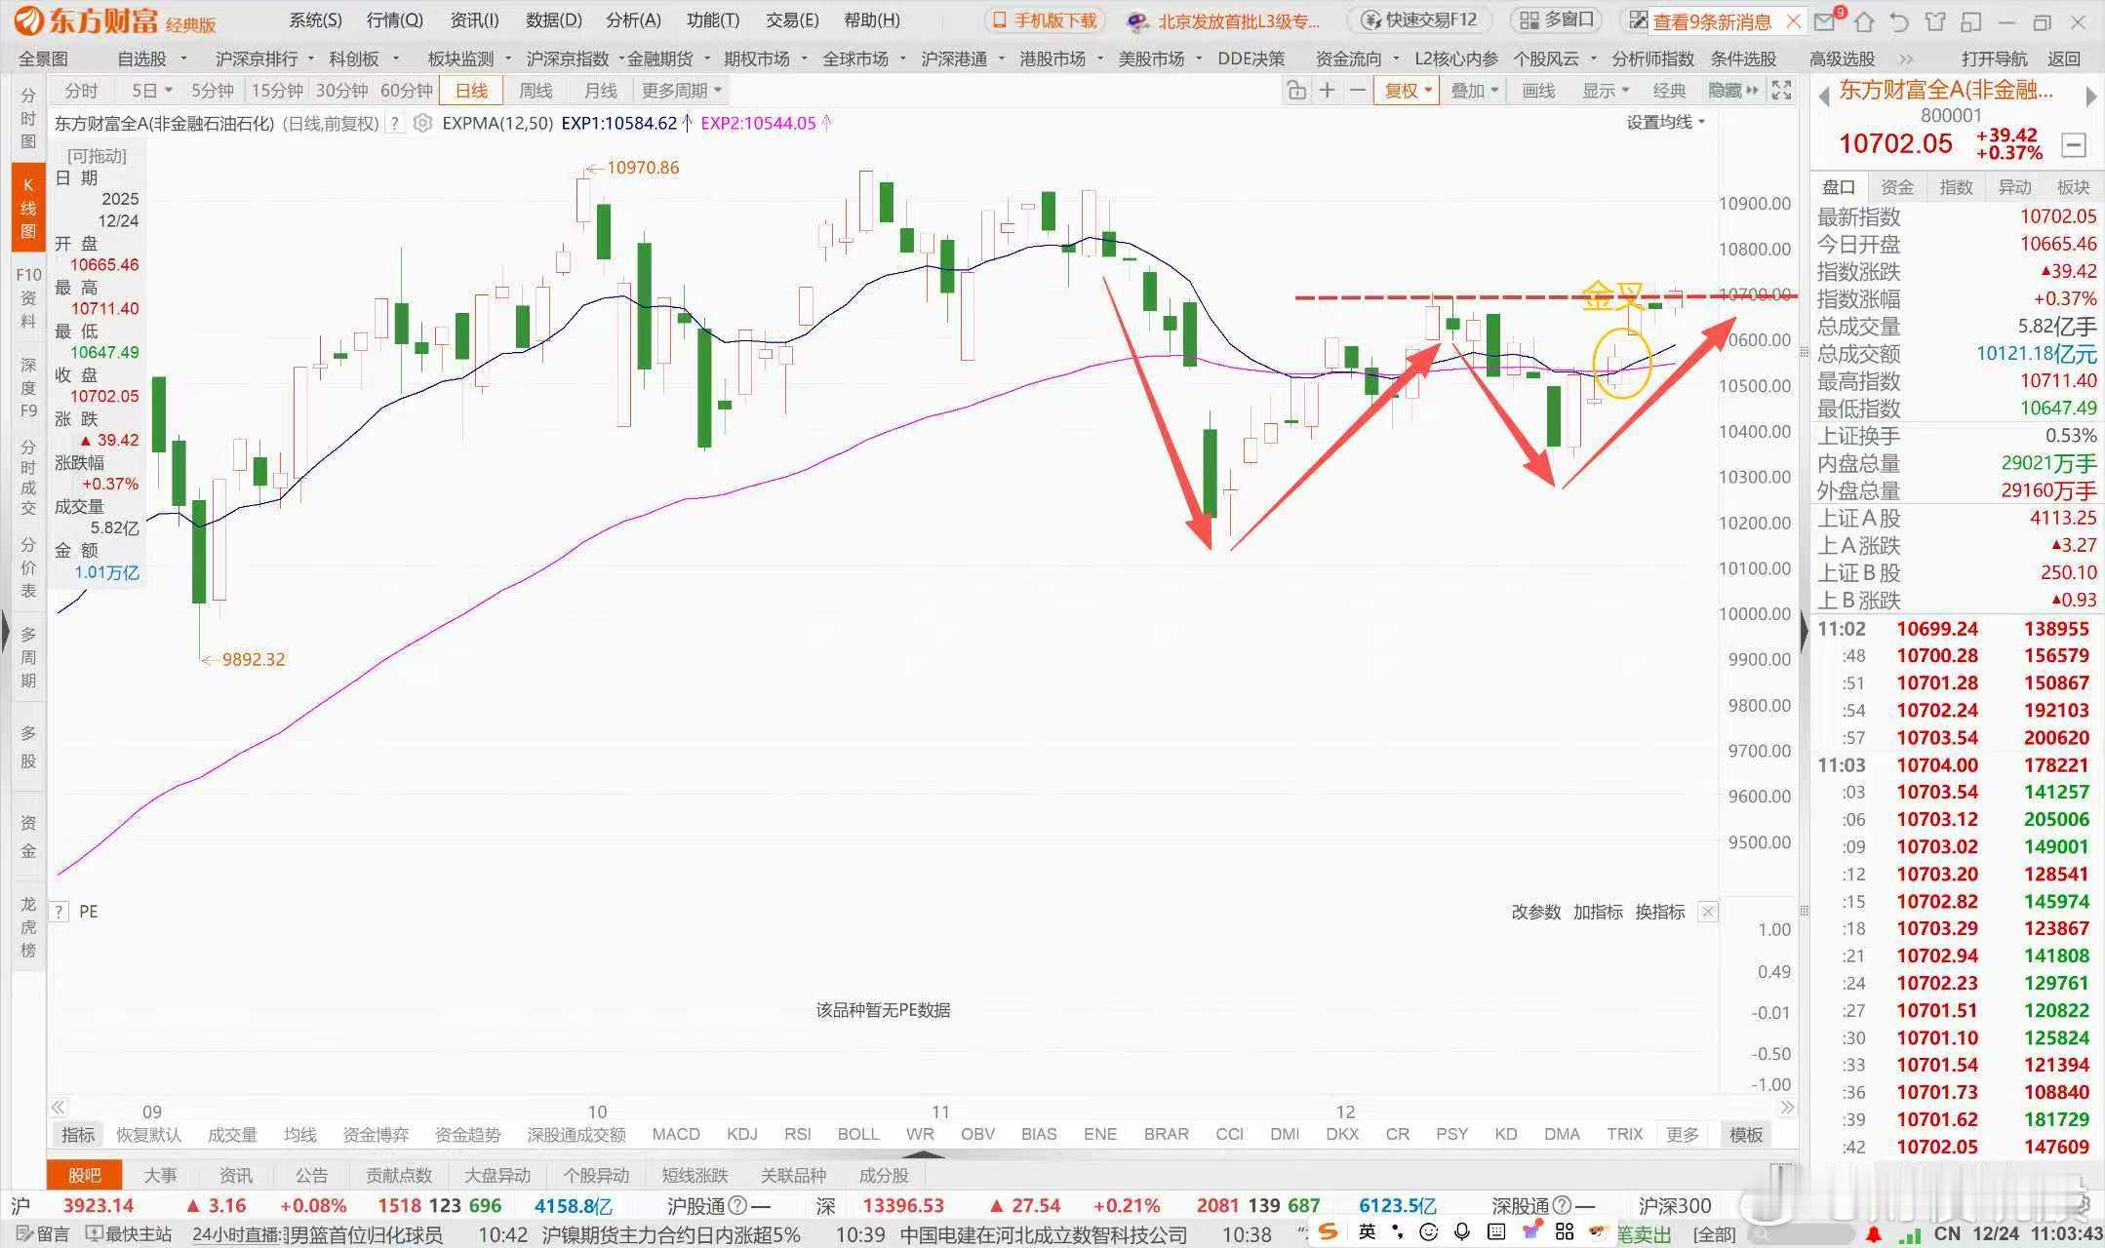The width and height of the screenshot is (2105, 1248).
Task: Open 更多周期 period dropdown
Action: tap(681, 91)
